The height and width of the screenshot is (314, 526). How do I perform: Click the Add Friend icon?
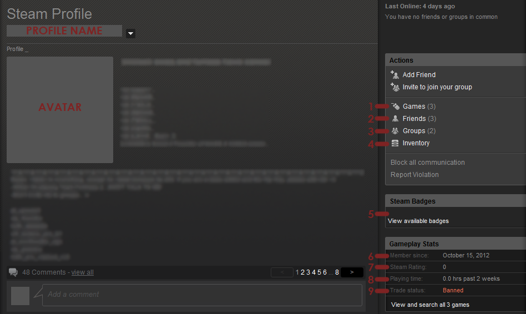coord(394,74)
